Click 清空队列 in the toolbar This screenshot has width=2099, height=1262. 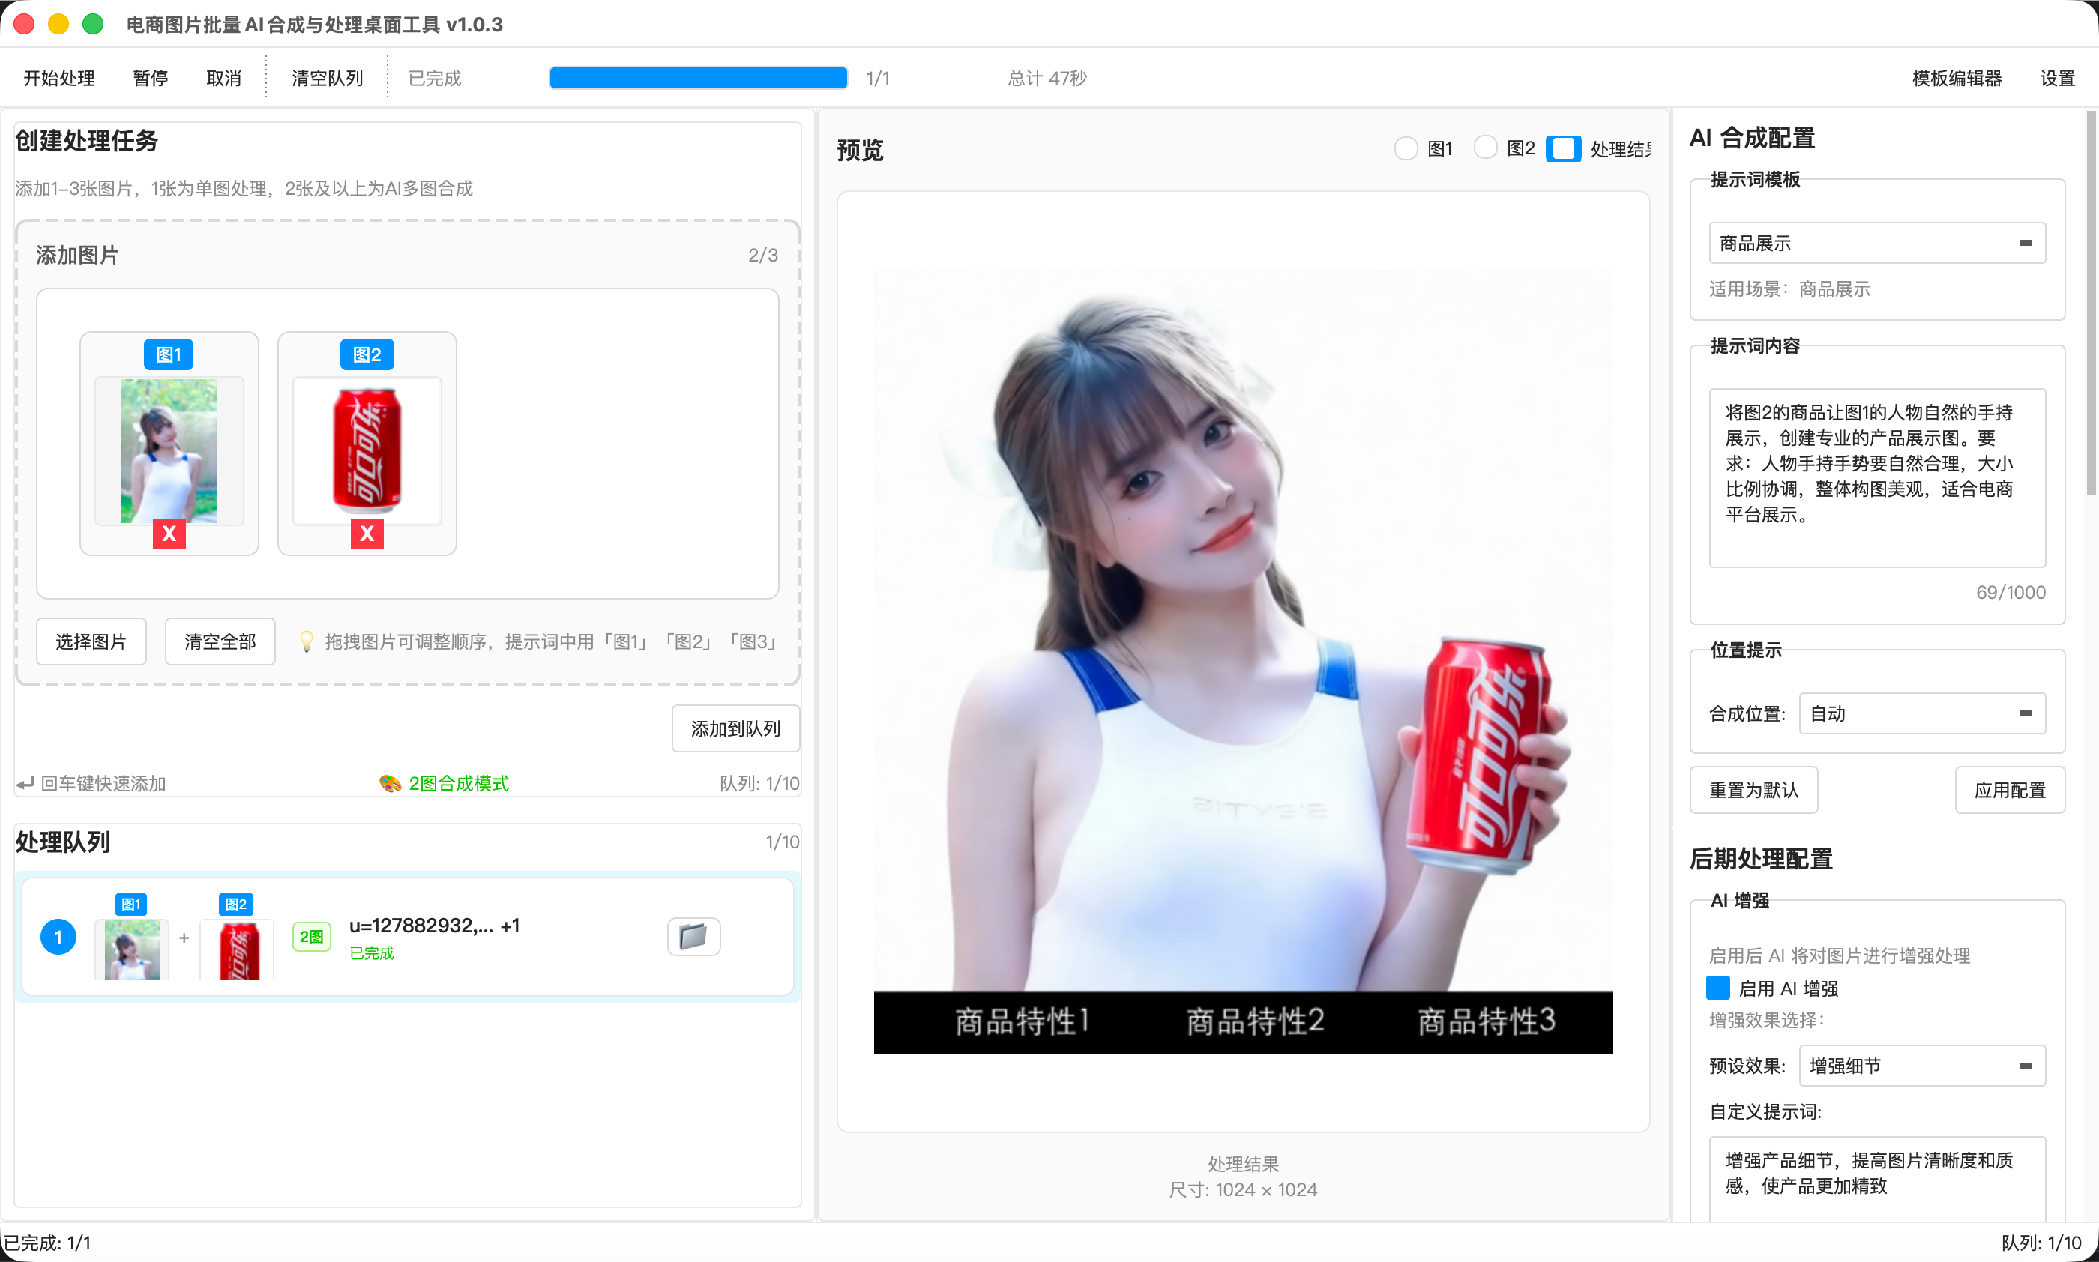[328, 78]
